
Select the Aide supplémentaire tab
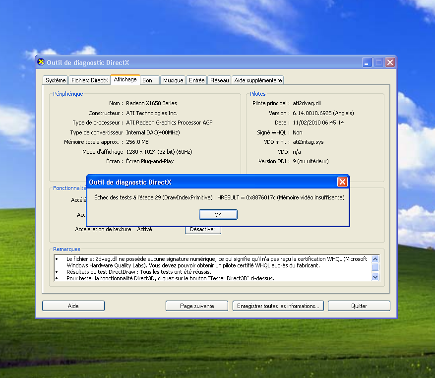tap(258, 80)
